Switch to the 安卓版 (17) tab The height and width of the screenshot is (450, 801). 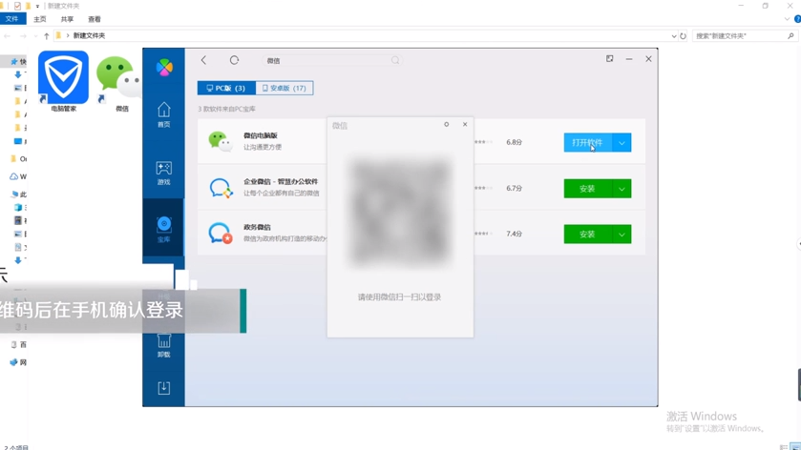click(285, 88)
